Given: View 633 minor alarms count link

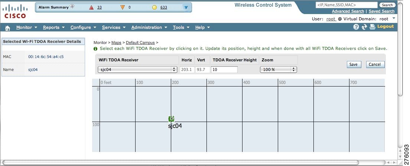Looking at the screenshot, I should click(164, 7).
